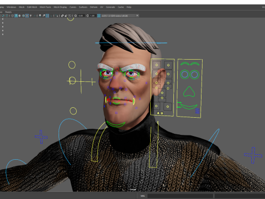This screenshot has height=199, width=265.
Task: Select the lowest yellow circle controller
Action: [x=73, y=111]
